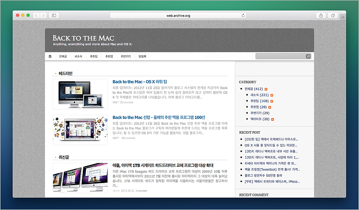Open 전체글 in the navigation menu
This screenshot has width=359, height=210.
click(63, 56)
